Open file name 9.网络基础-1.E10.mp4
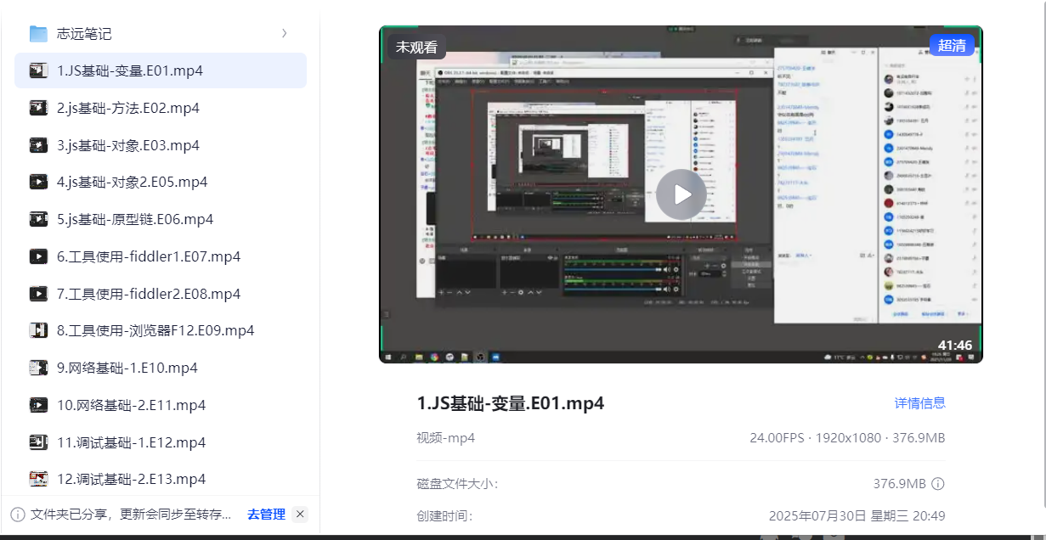The width and height of the screenshot is (1046, 540). pyautogui.click(x=127, y=368)
